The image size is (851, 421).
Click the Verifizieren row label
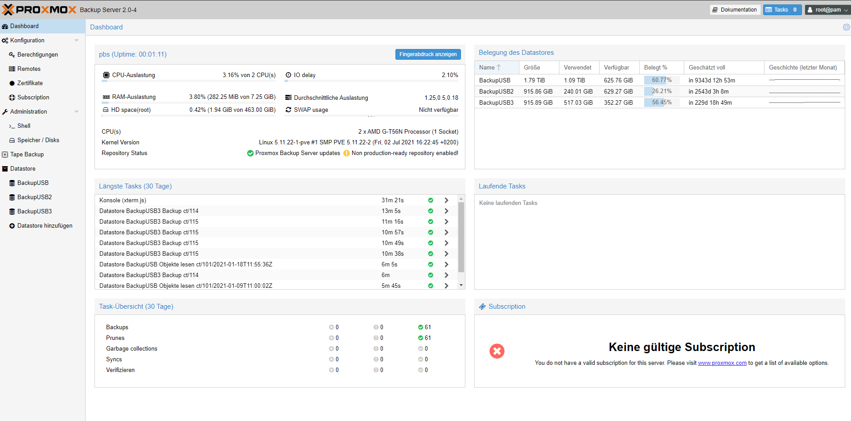[120, 370]
